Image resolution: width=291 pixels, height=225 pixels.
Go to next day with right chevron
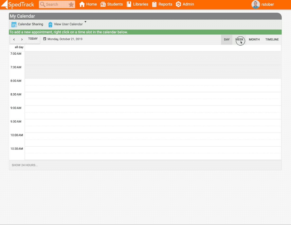[22, 39]
